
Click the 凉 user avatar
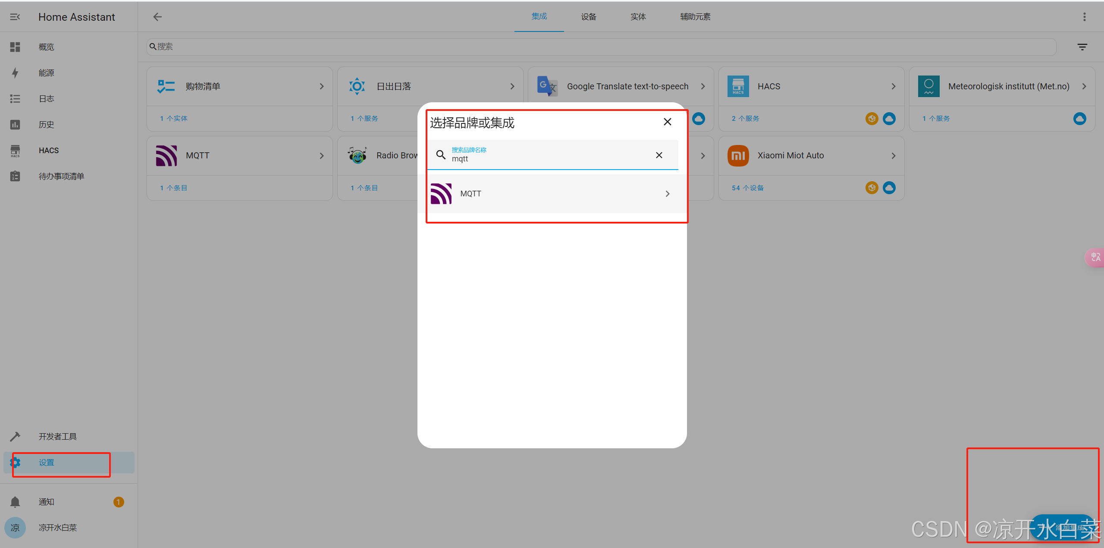click(15, 527)
